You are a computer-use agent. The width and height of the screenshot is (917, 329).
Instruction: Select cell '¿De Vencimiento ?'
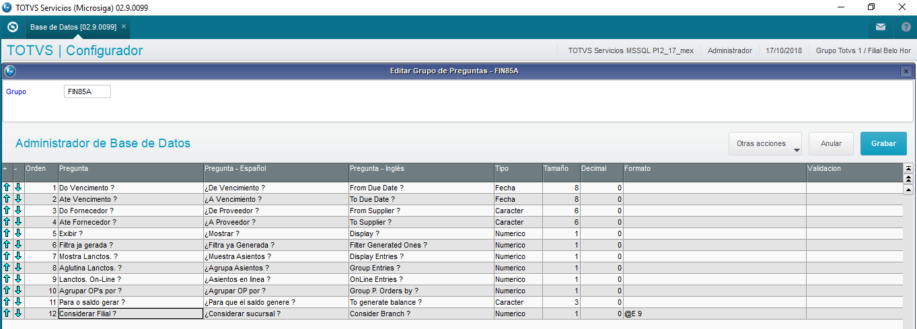(x=276, y=188)
